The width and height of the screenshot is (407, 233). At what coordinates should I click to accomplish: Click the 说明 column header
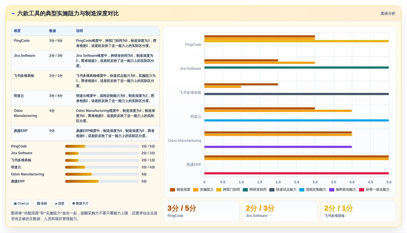(x=79, y=31)
